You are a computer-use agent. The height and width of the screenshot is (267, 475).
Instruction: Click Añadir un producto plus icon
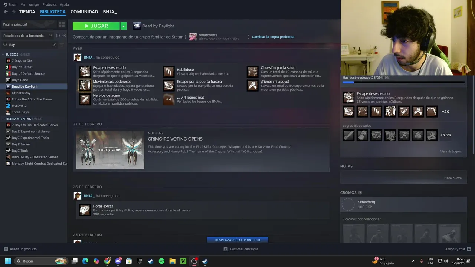click(6, 249)
